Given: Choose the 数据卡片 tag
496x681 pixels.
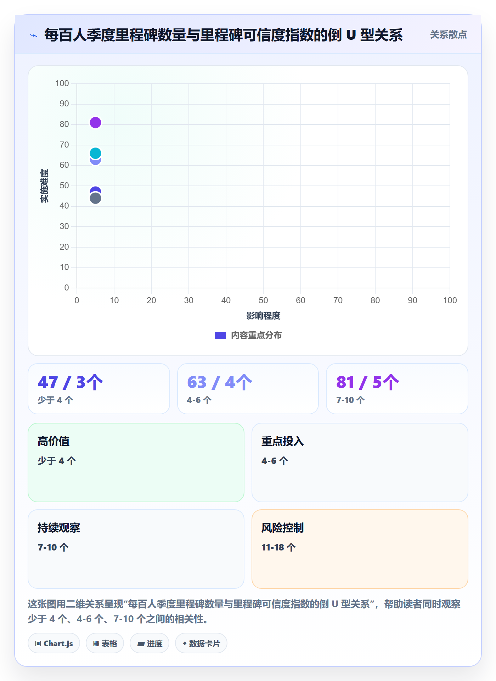Looking at the screenshot, I should click(x=201, y=643).
